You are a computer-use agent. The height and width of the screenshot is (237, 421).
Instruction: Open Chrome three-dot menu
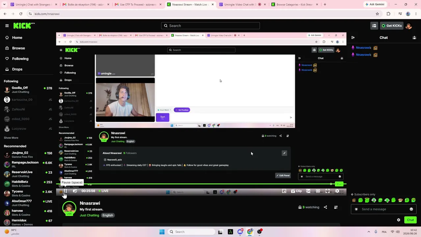[416, 14]
